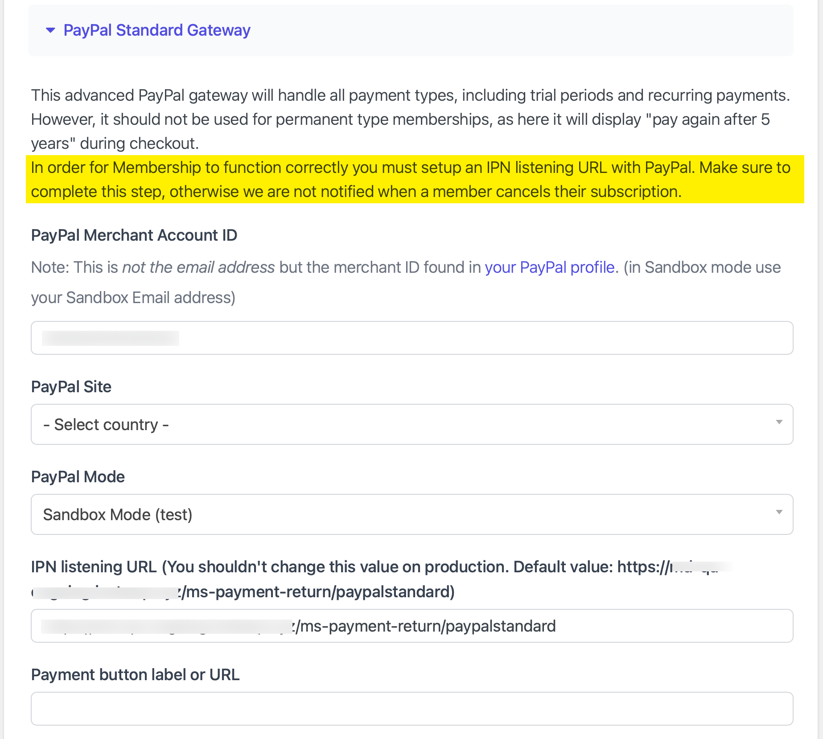
Task: Click the PayPal Mode dropdown arrow
Action: pyautogui.click(x=779, y=513)
